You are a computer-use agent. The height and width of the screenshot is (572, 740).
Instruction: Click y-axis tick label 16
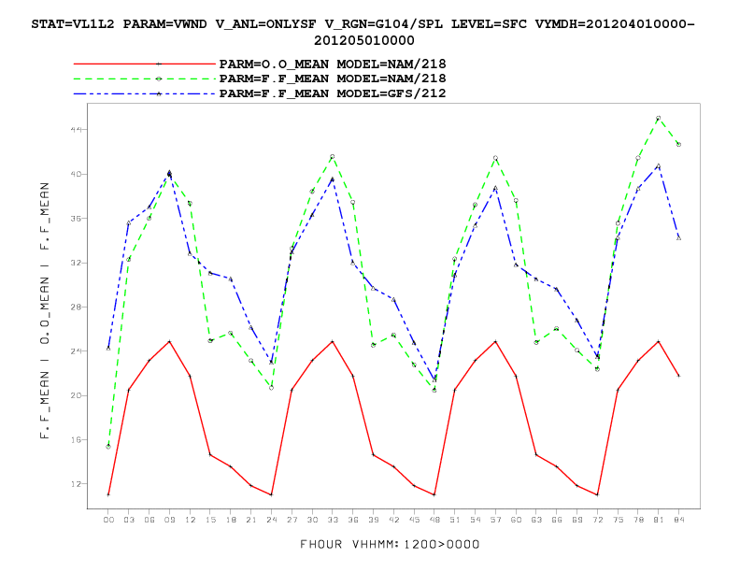tap(76, 440)
